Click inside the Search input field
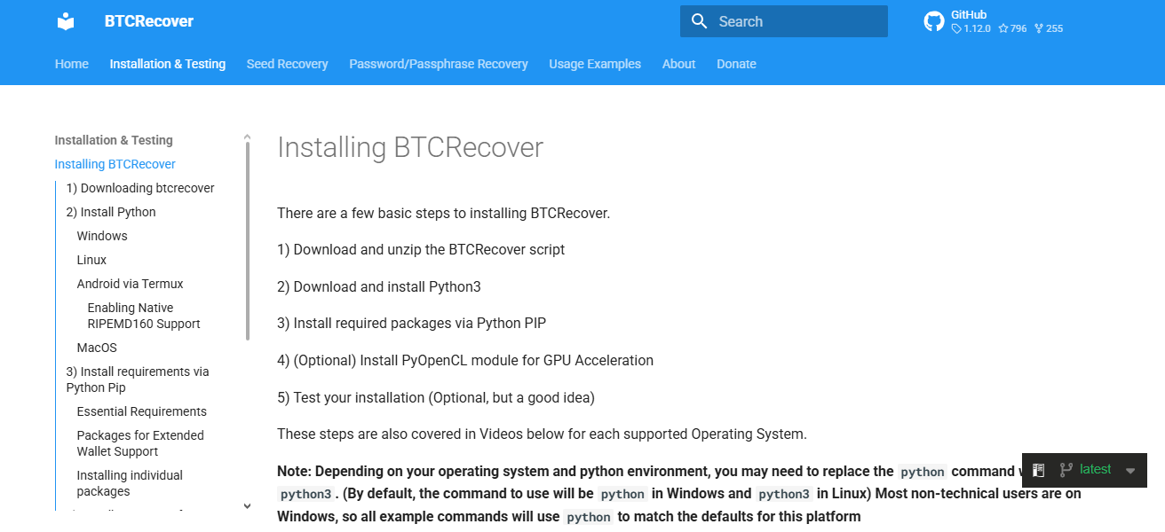The width and height of the screenshot is (1165, 532). coord(790,20)
